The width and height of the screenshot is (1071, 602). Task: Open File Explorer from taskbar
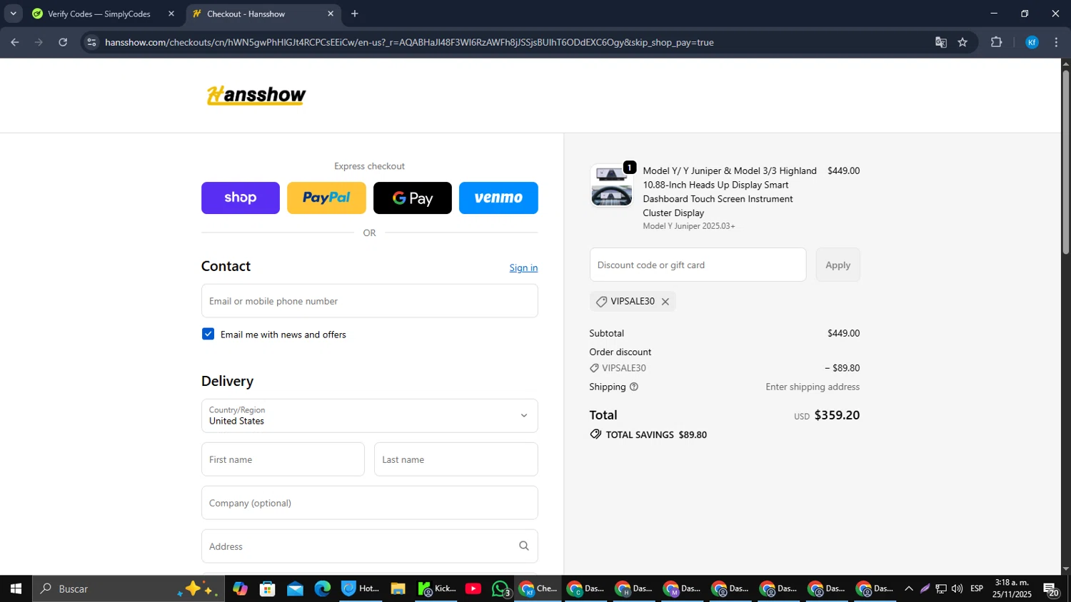pos(398,588)
